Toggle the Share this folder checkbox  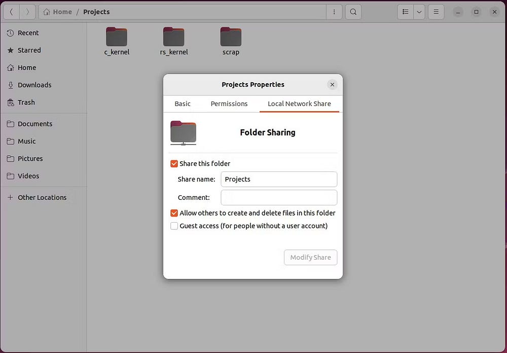click(x=174, y=163)
